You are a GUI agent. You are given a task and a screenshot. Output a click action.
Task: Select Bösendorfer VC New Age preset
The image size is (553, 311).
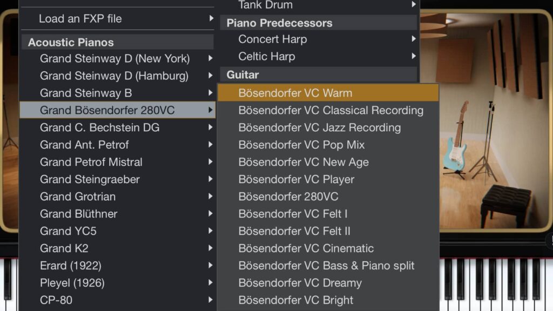(304, 162)
